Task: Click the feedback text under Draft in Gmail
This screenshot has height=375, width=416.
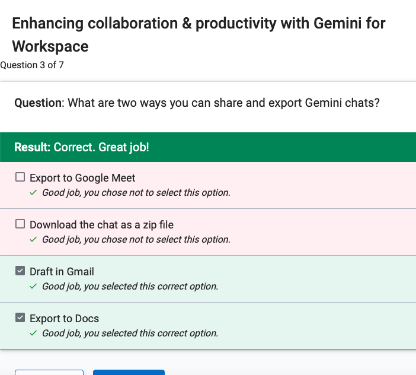Action: (x=130, y=287)
